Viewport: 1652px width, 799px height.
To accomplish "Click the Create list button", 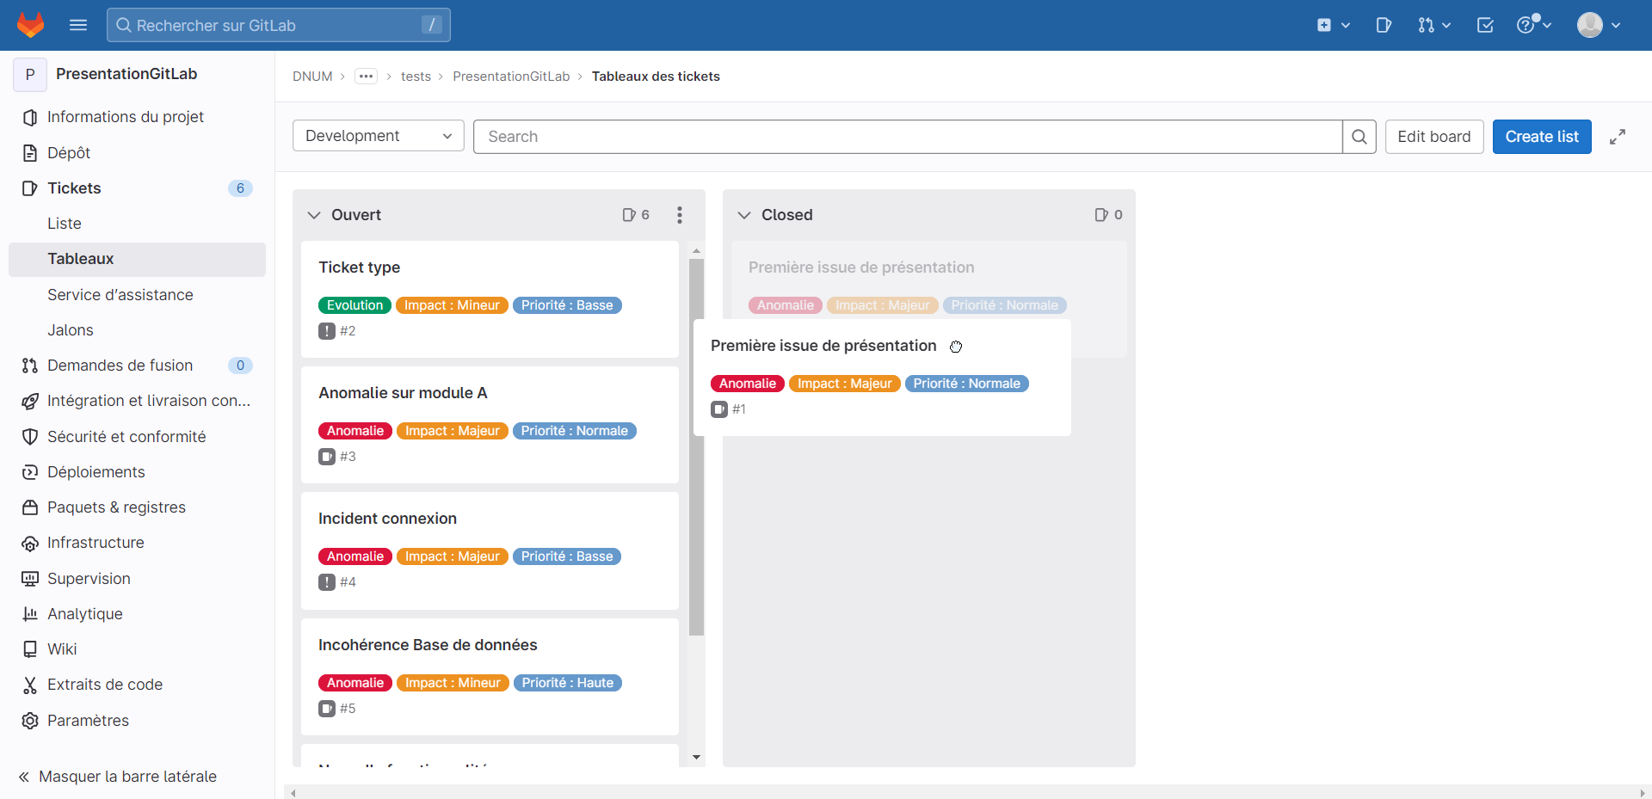I will [x=1541, y=137].
